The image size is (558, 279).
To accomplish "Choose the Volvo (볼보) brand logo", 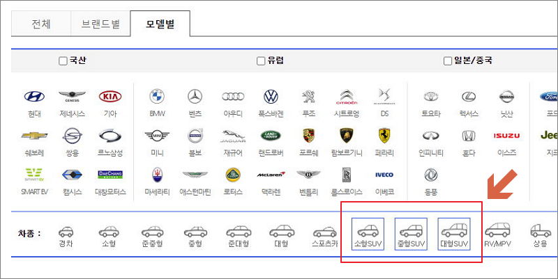I will 195,136.
